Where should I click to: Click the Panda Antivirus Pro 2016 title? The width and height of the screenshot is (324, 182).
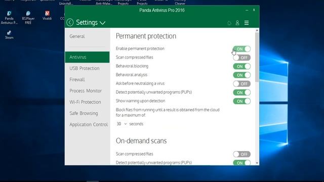pyautogui.click(x=162, y=10)
